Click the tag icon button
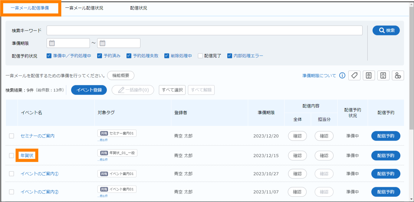This screenshot has width=414, height=202. pos(354,76)
